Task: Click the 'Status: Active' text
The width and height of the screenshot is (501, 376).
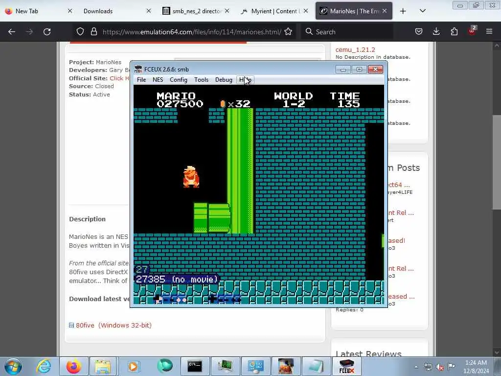Action: pyautogui.click(x=90, y=94)
